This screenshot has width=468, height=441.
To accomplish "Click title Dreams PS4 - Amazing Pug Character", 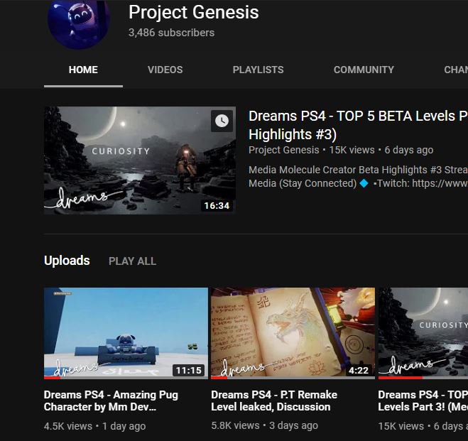I will pos(111,401).
